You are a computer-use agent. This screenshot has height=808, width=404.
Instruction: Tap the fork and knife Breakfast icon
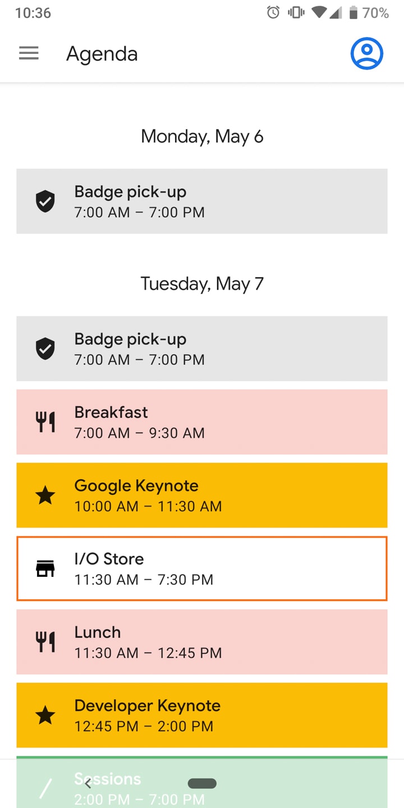click(45, 422)
